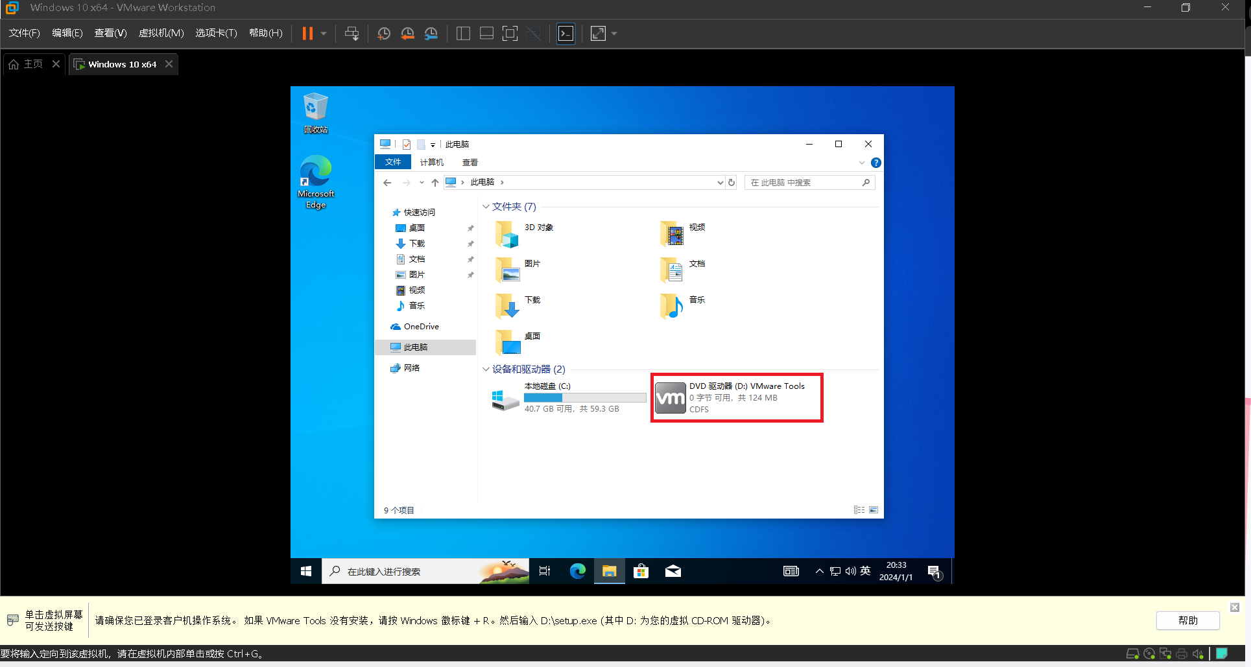Open the 文件 tab in File Explorer ribbon
The height and width of the screenshot is (667, 1251).
click(393, 162)
